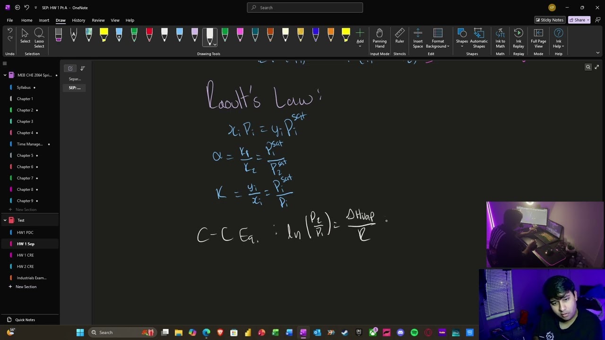Click the Sticky Notes button

click(550, 20)
